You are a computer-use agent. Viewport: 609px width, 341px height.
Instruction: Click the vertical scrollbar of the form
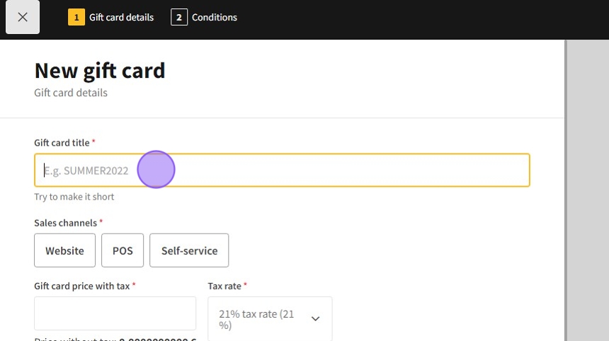tap(565, 191)
